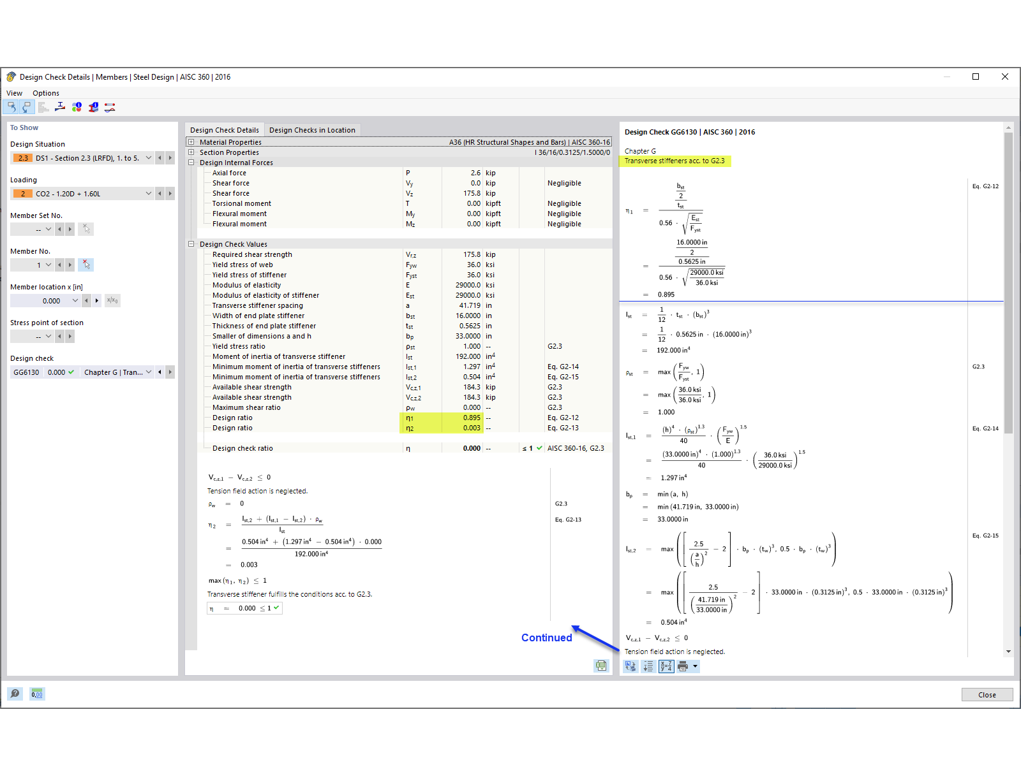Open the material info toolbar icon
This screenshot has width=1021, height=765.
pyautogui.click(x=77, y=107)
